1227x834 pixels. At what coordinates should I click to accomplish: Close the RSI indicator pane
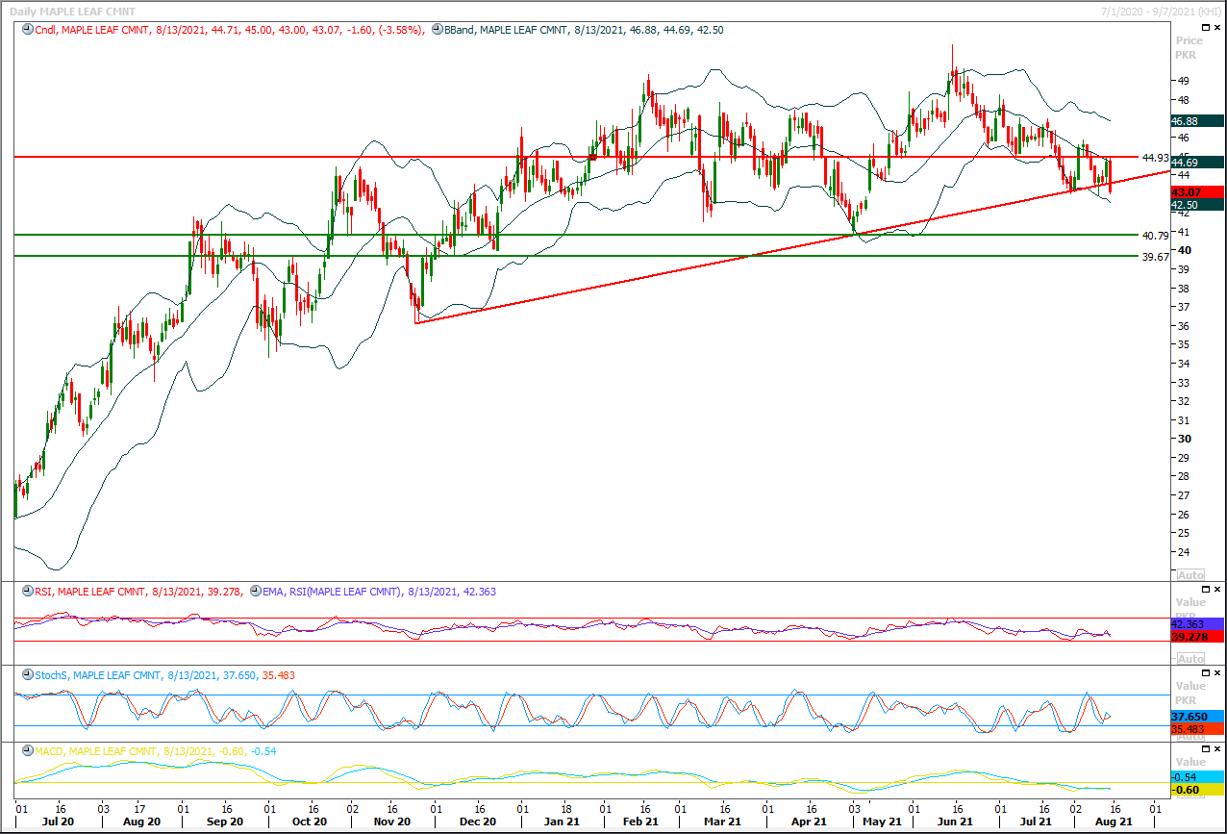click(x=1216, y=590)
